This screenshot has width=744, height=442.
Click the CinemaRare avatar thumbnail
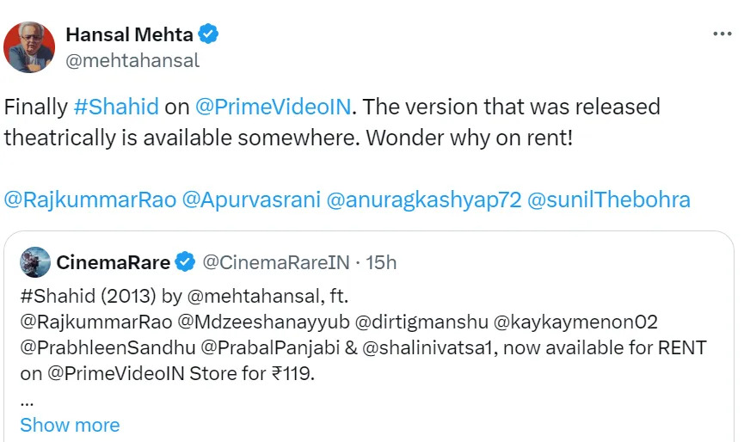pyautogui.click(x=35, y=261)
